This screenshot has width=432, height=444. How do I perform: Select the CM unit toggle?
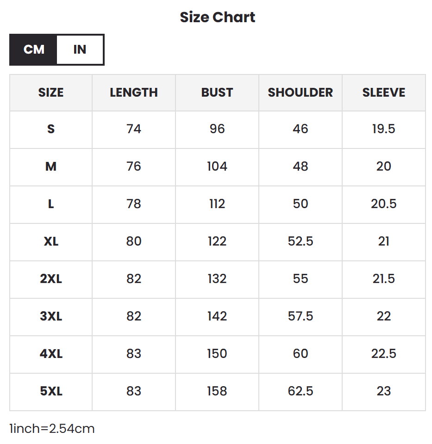(x=34, y=49)
